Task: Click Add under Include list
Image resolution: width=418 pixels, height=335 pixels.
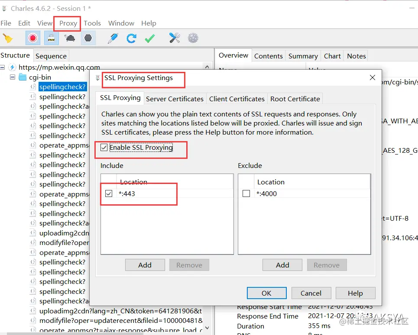Action: pos(145,265)
